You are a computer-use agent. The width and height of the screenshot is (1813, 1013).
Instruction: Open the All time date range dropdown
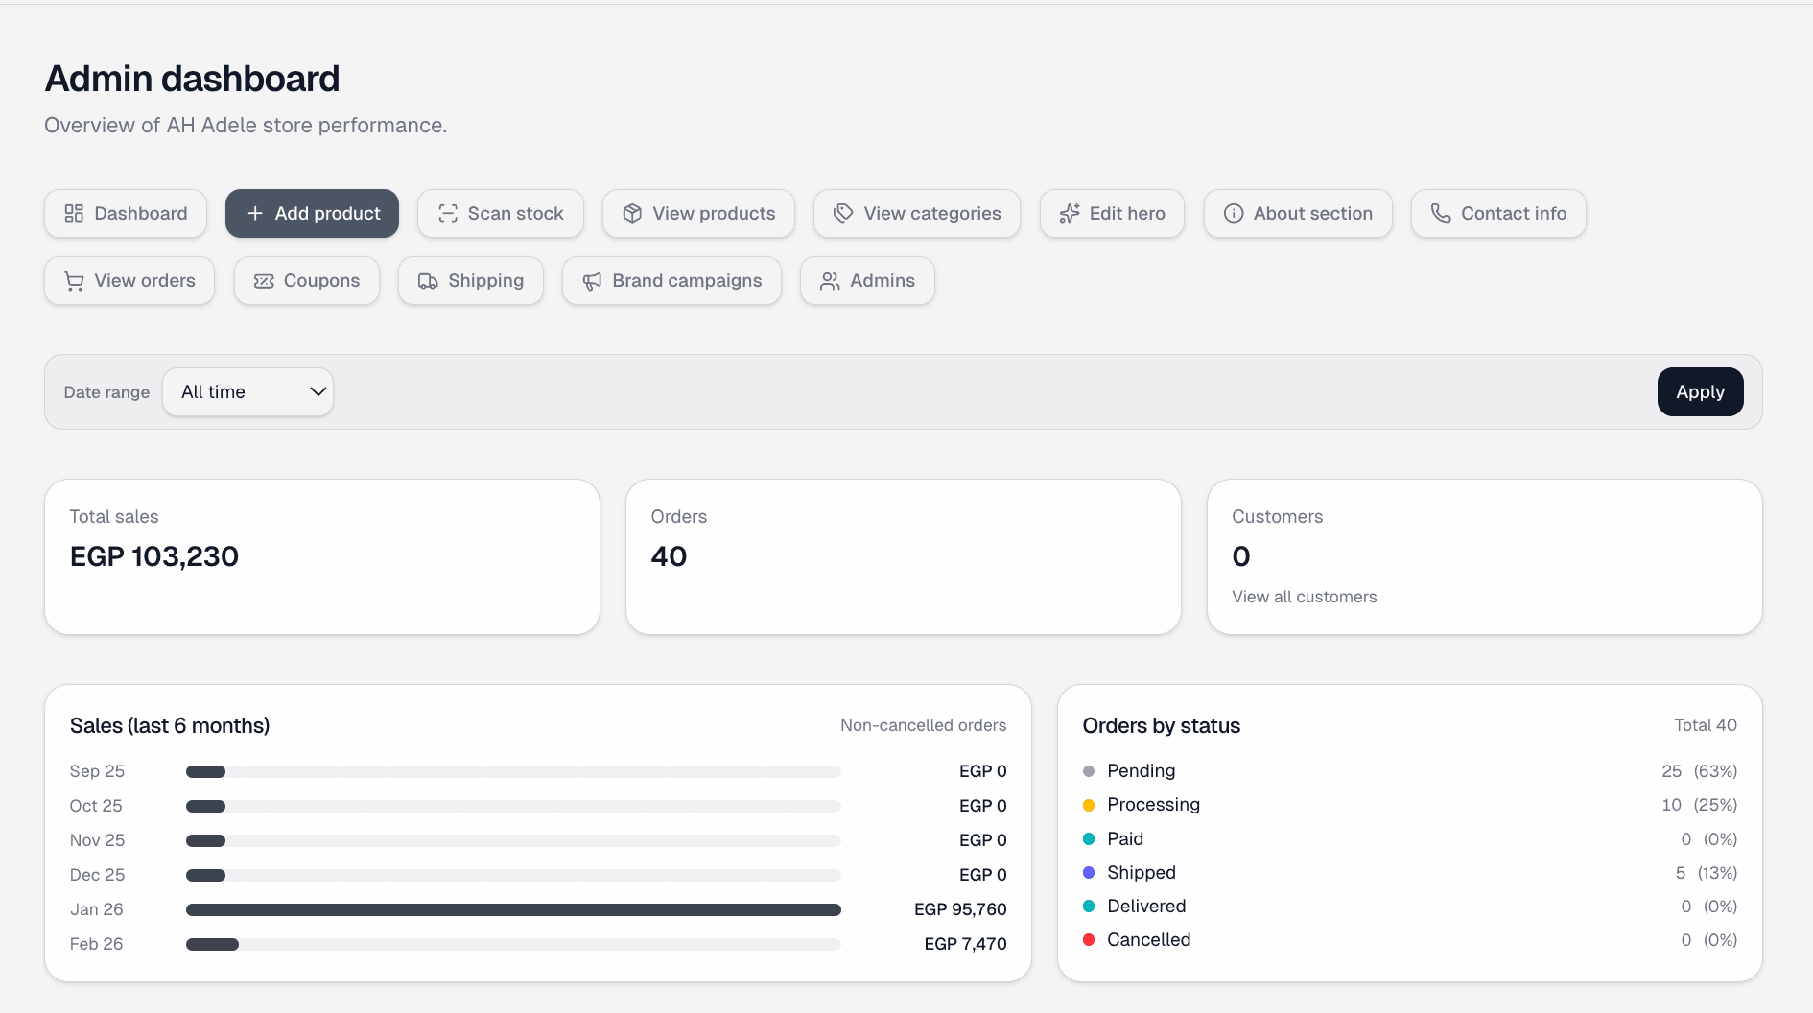coord(247,391)
